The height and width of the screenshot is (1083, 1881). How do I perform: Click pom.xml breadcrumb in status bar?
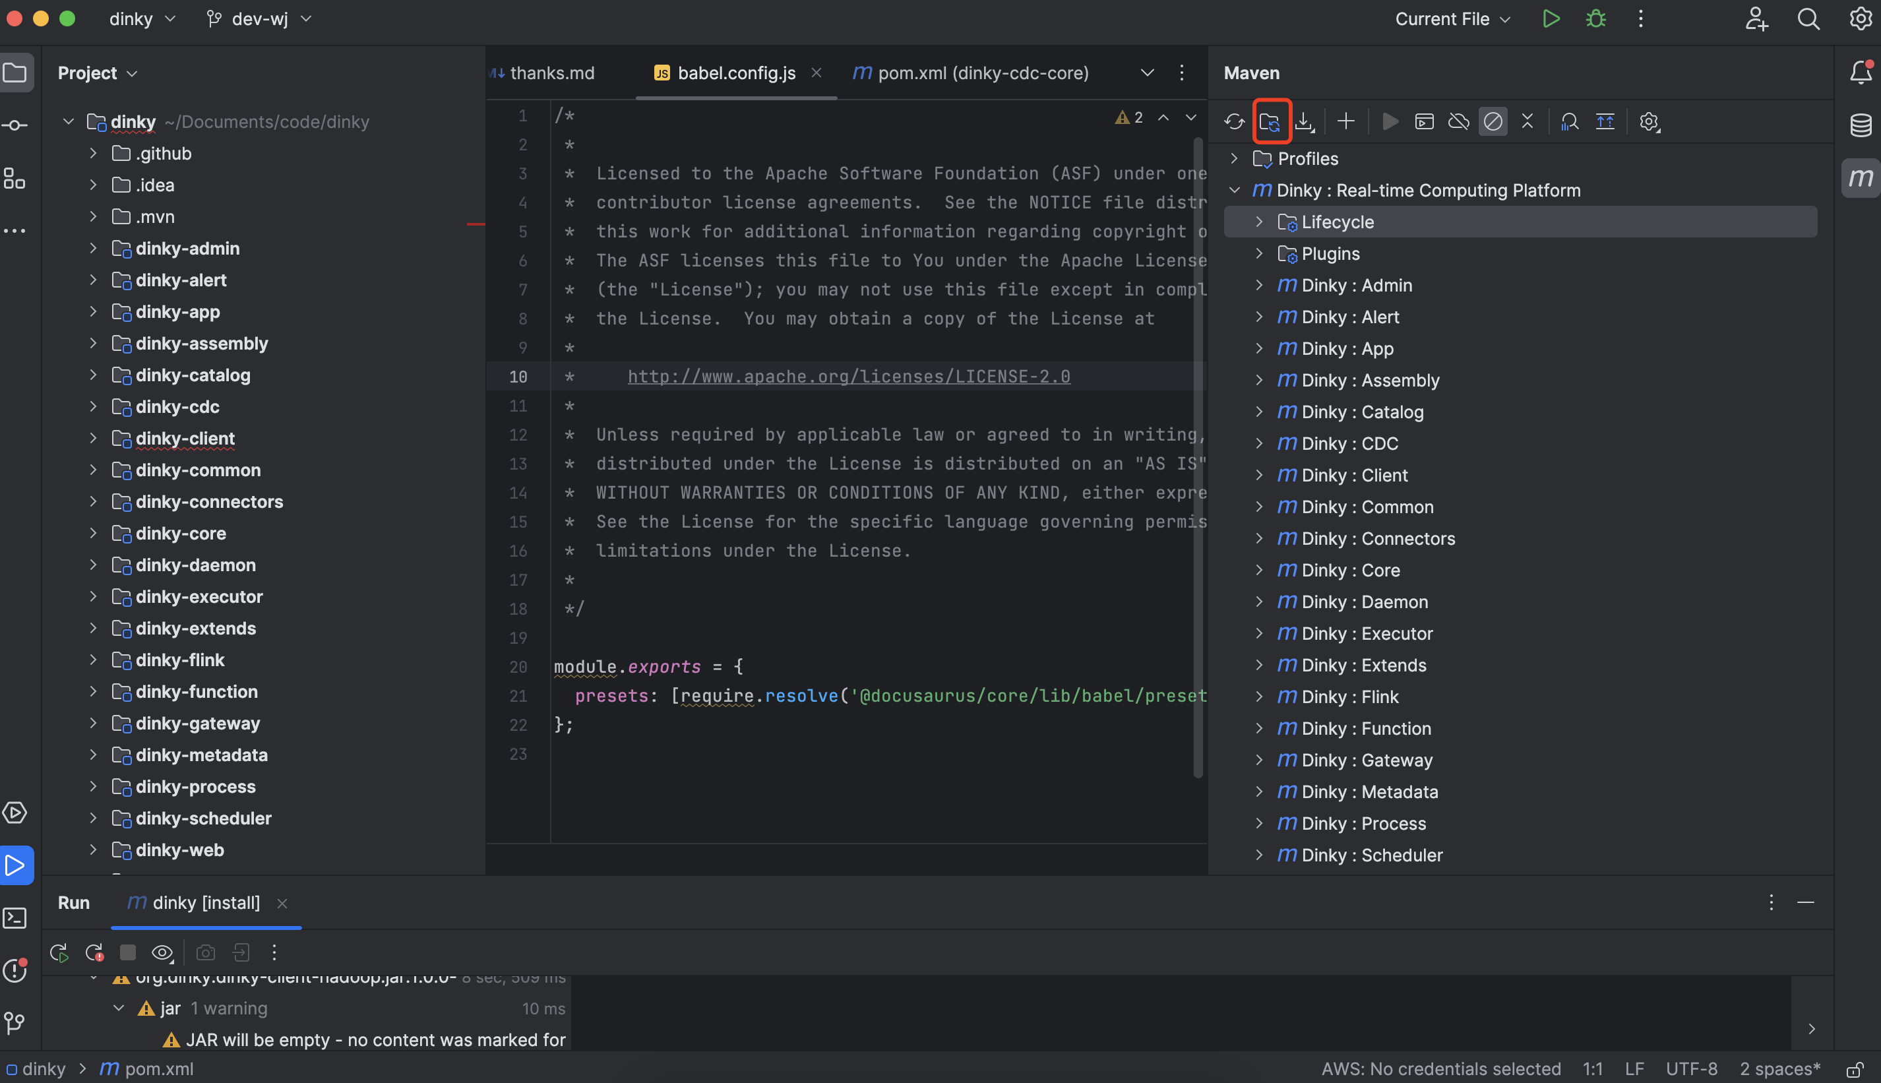tap(158, 1069)
